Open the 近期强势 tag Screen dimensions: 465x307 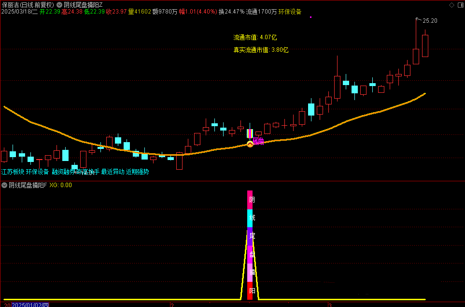(138, 172)
